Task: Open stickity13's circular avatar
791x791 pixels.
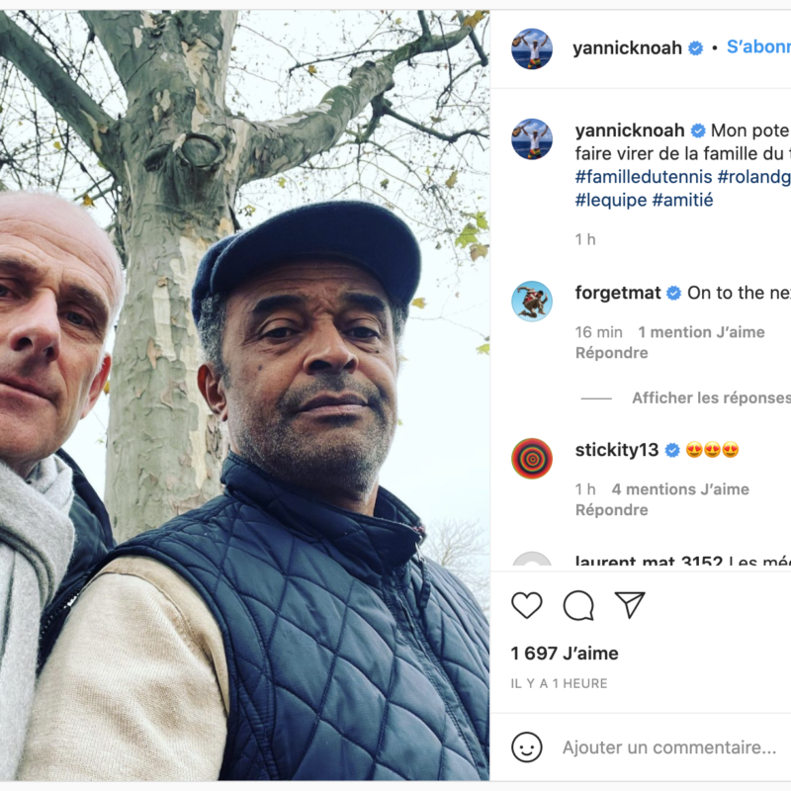Action: [532, 458]
